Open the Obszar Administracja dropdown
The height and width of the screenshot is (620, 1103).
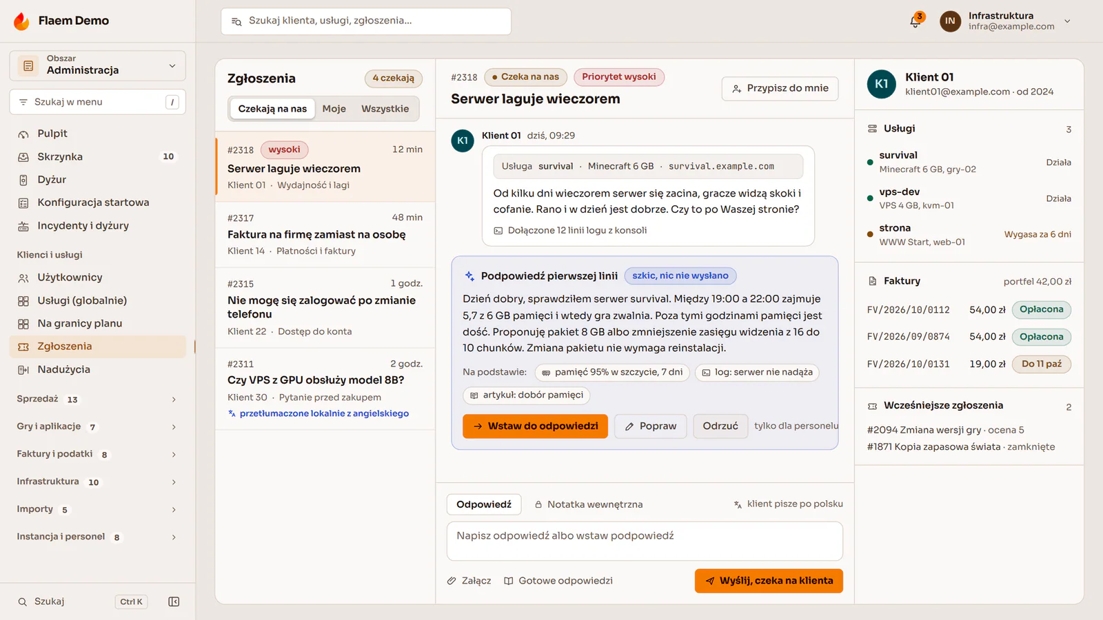[98, 65]
